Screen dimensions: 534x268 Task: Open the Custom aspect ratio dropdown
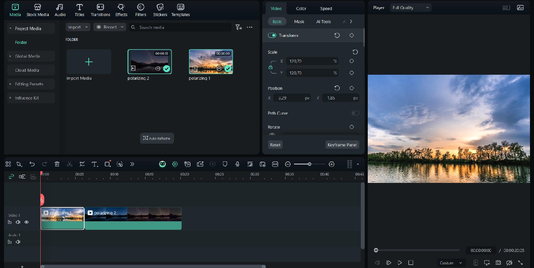[x=451, y=263]
